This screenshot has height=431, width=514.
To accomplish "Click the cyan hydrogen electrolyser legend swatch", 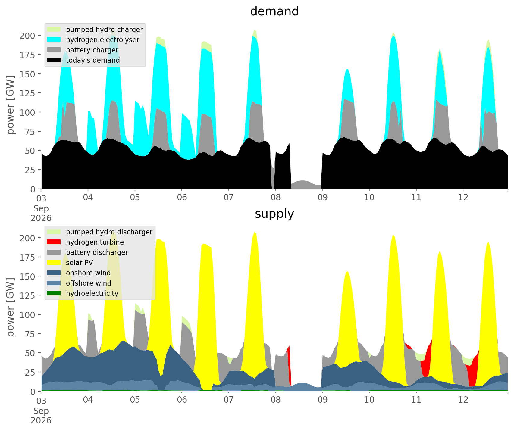I will 54,40.
